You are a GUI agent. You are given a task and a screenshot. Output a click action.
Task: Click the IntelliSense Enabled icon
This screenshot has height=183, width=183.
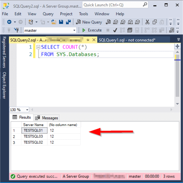pos(137,30)
